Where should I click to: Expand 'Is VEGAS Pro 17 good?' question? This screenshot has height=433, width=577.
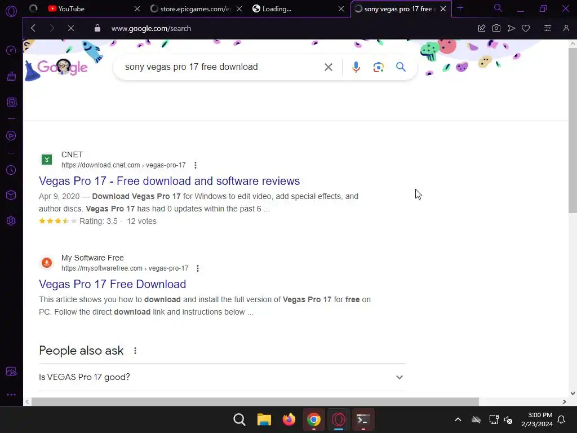click(x=222, y=377)
